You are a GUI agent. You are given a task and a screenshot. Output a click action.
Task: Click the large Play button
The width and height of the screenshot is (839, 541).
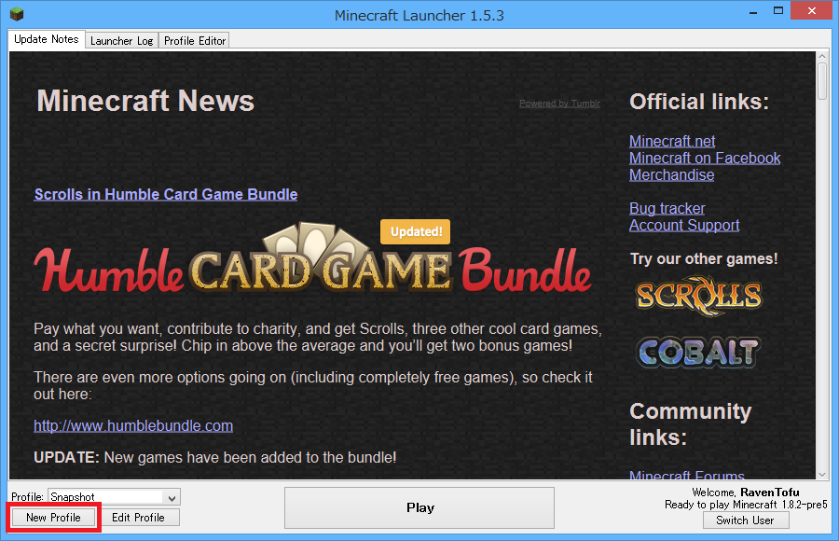419,507
